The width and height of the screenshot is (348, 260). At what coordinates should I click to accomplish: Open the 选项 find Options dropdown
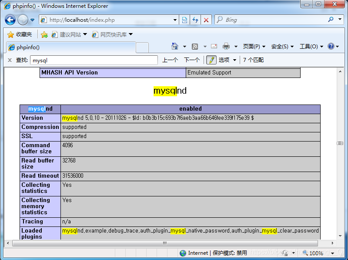pos(228,60)
